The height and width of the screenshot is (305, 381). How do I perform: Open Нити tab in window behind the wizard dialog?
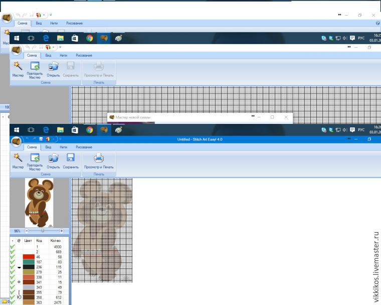[64, 55]
